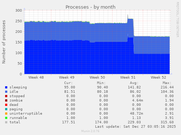
Task: Click the paging legend color swatch
Action: pyautogui.click(x=6, y=109)
